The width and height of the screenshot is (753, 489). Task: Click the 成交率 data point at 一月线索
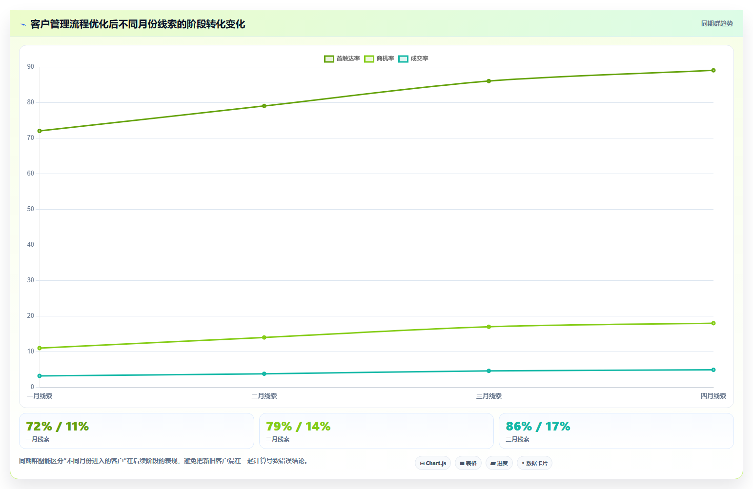point(40,376)
